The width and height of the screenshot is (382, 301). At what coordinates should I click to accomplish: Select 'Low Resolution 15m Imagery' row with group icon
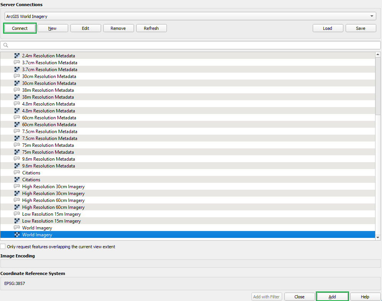[x=188, y=214]
